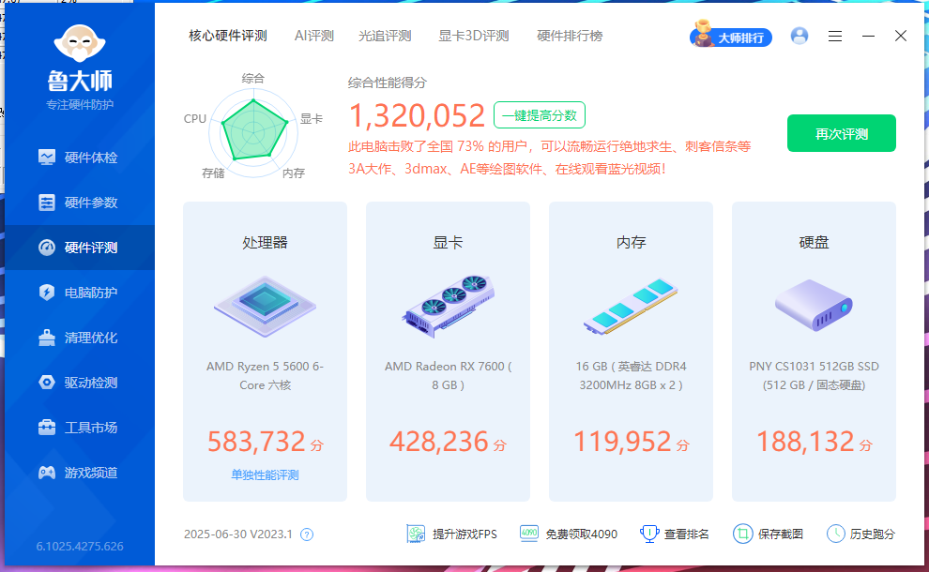Click the memory score 119,952
The width and height of the screenshot is (929, 572).
(x=622, y=442)
